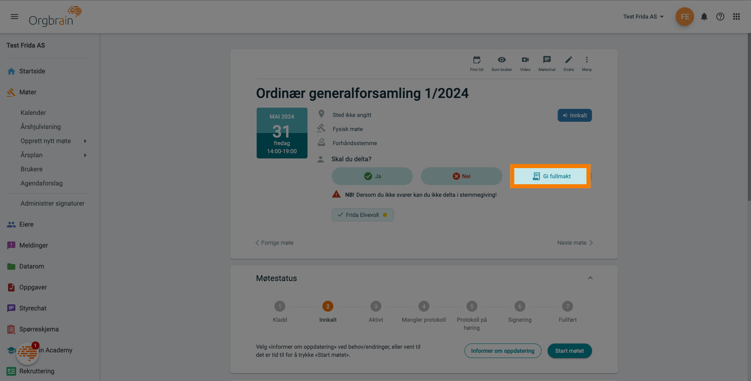Open Administrer signaturer

(x=52, y=203)
